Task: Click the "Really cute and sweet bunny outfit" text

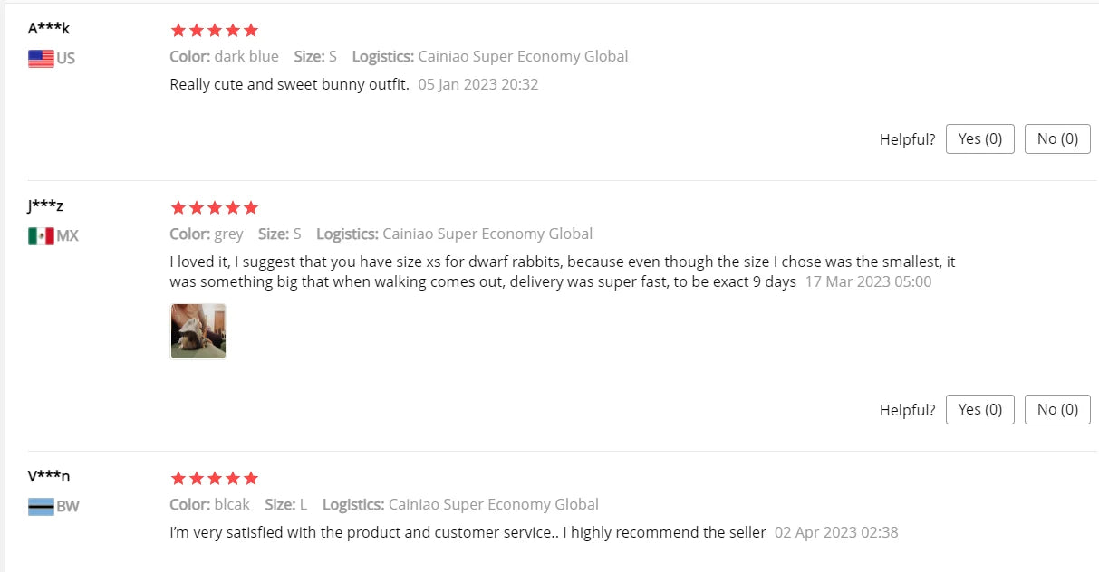Action: (289, 84)
